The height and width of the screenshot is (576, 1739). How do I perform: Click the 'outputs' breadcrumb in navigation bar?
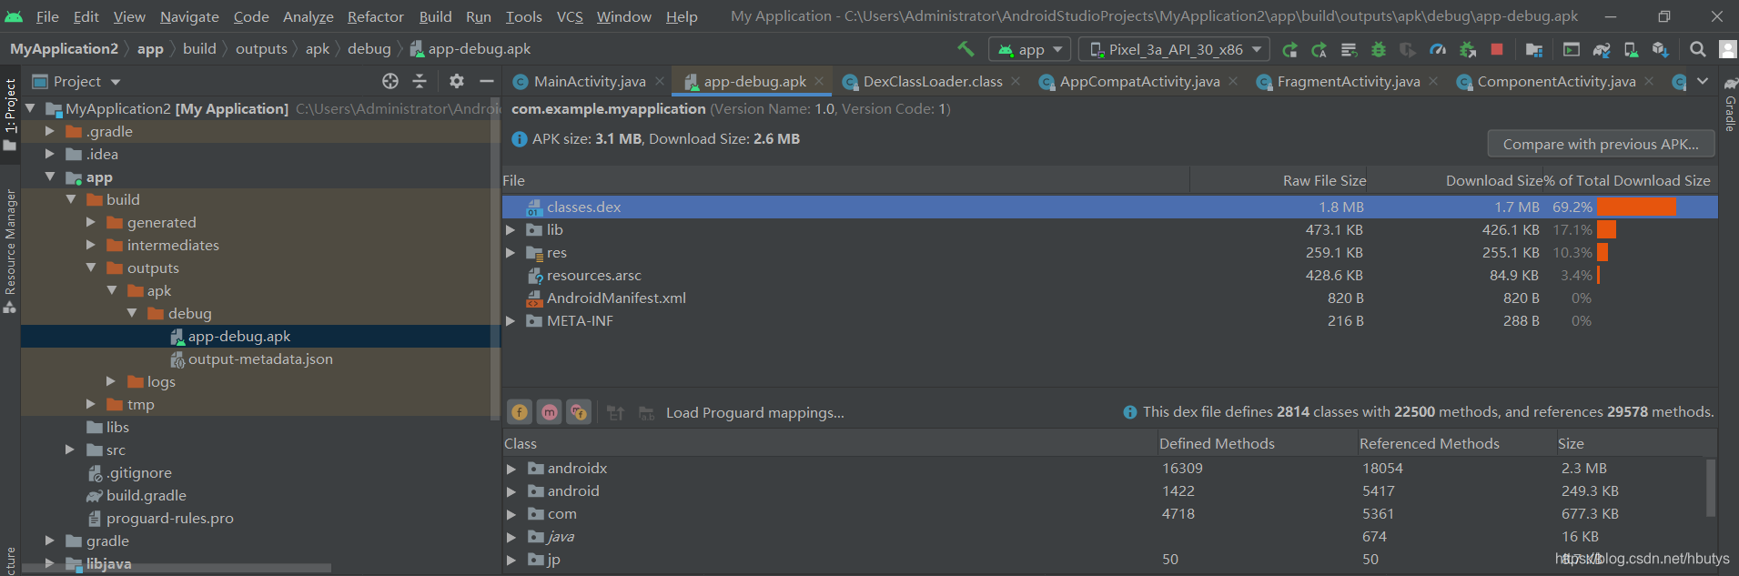261,49
